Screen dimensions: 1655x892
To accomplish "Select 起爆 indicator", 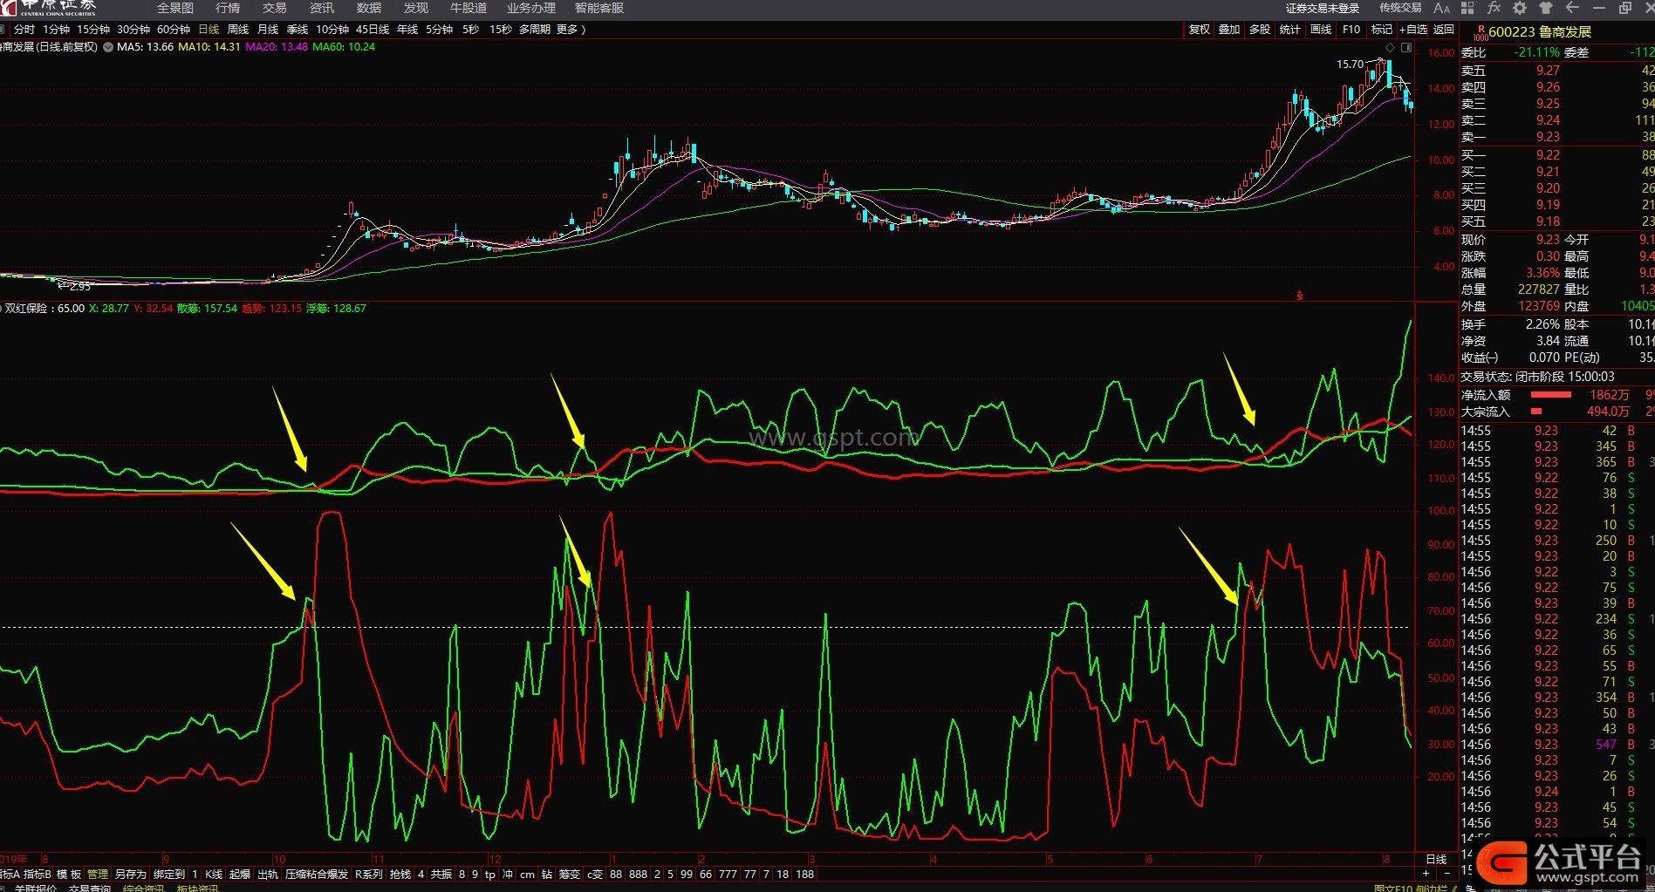I will click(240, 874).
